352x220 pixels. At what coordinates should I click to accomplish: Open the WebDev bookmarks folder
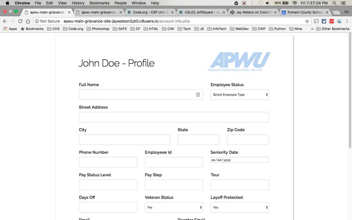(239, 29)
